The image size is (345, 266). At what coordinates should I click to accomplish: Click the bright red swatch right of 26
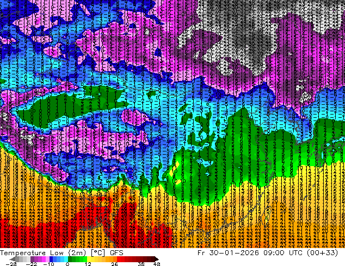point(119,259)
